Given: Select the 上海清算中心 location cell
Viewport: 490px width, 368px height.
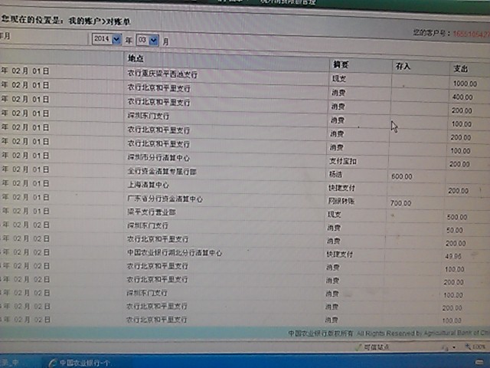Looking at the screenshot, I should point(148,185).
